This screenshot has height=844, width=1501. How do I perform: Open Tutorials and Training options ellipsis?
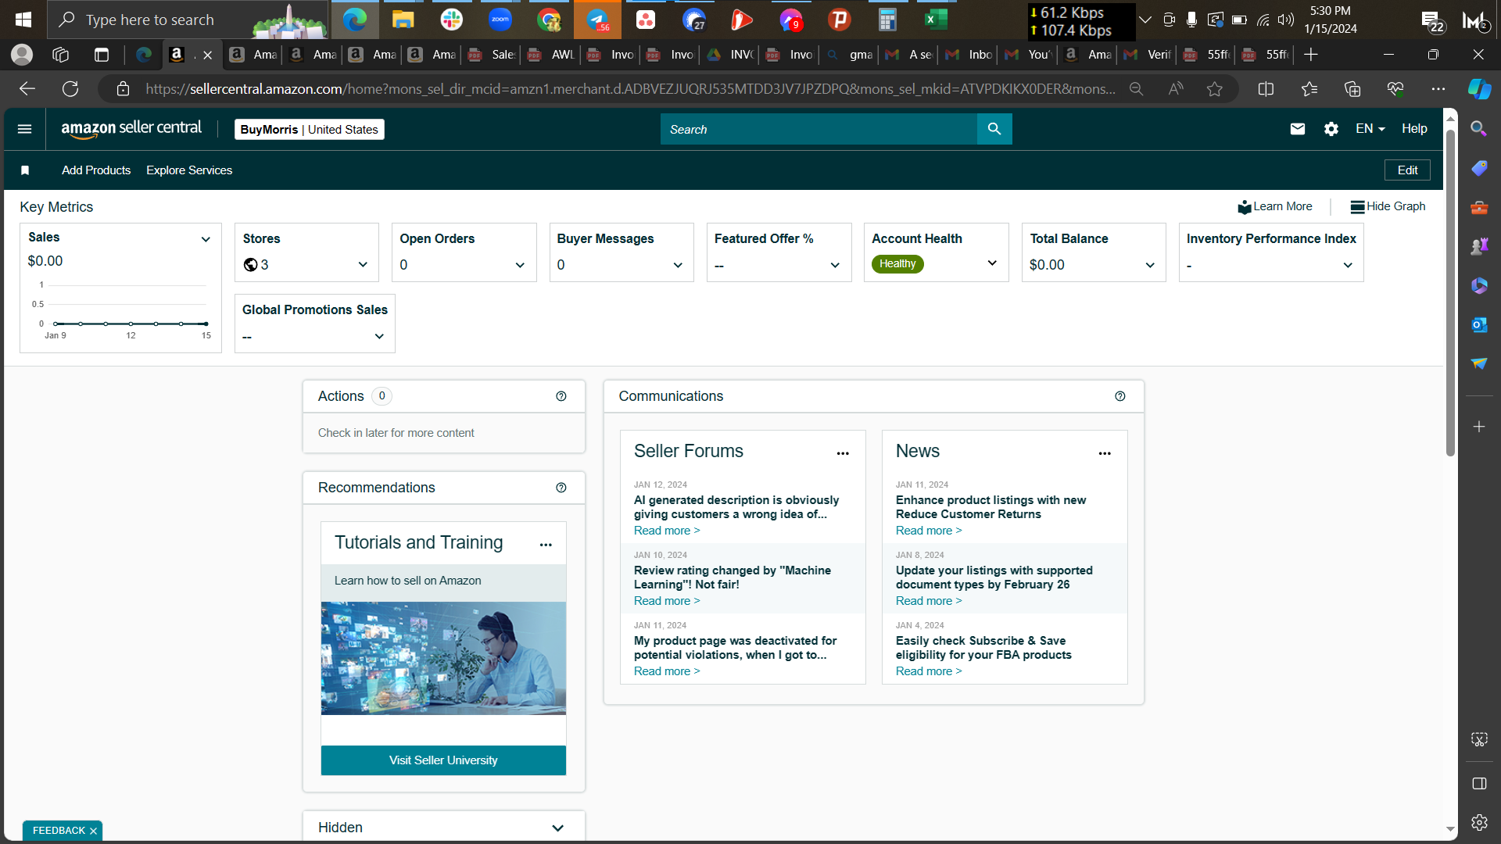[546, 545]
